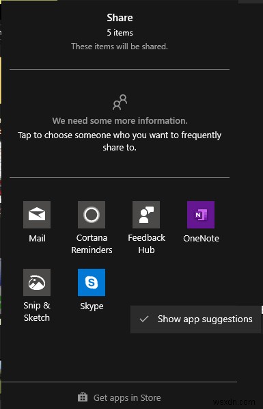Click the Skype label text
Image resolution: width=263 pixels, height=409 pixels.
92,306
